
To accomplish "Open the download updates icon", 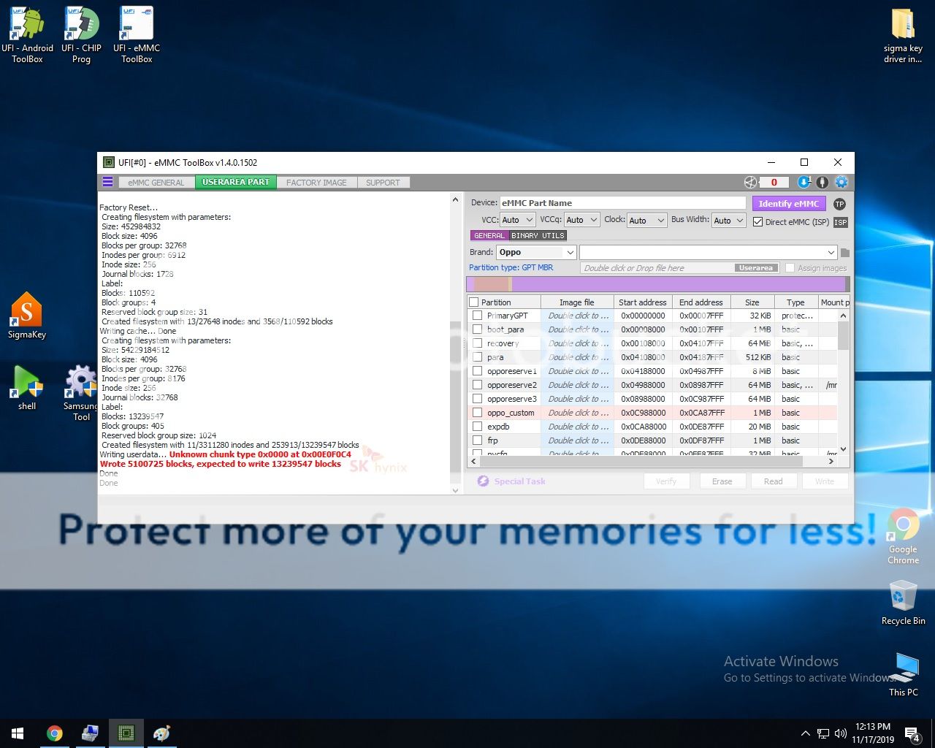I will [x=804, y=183].
